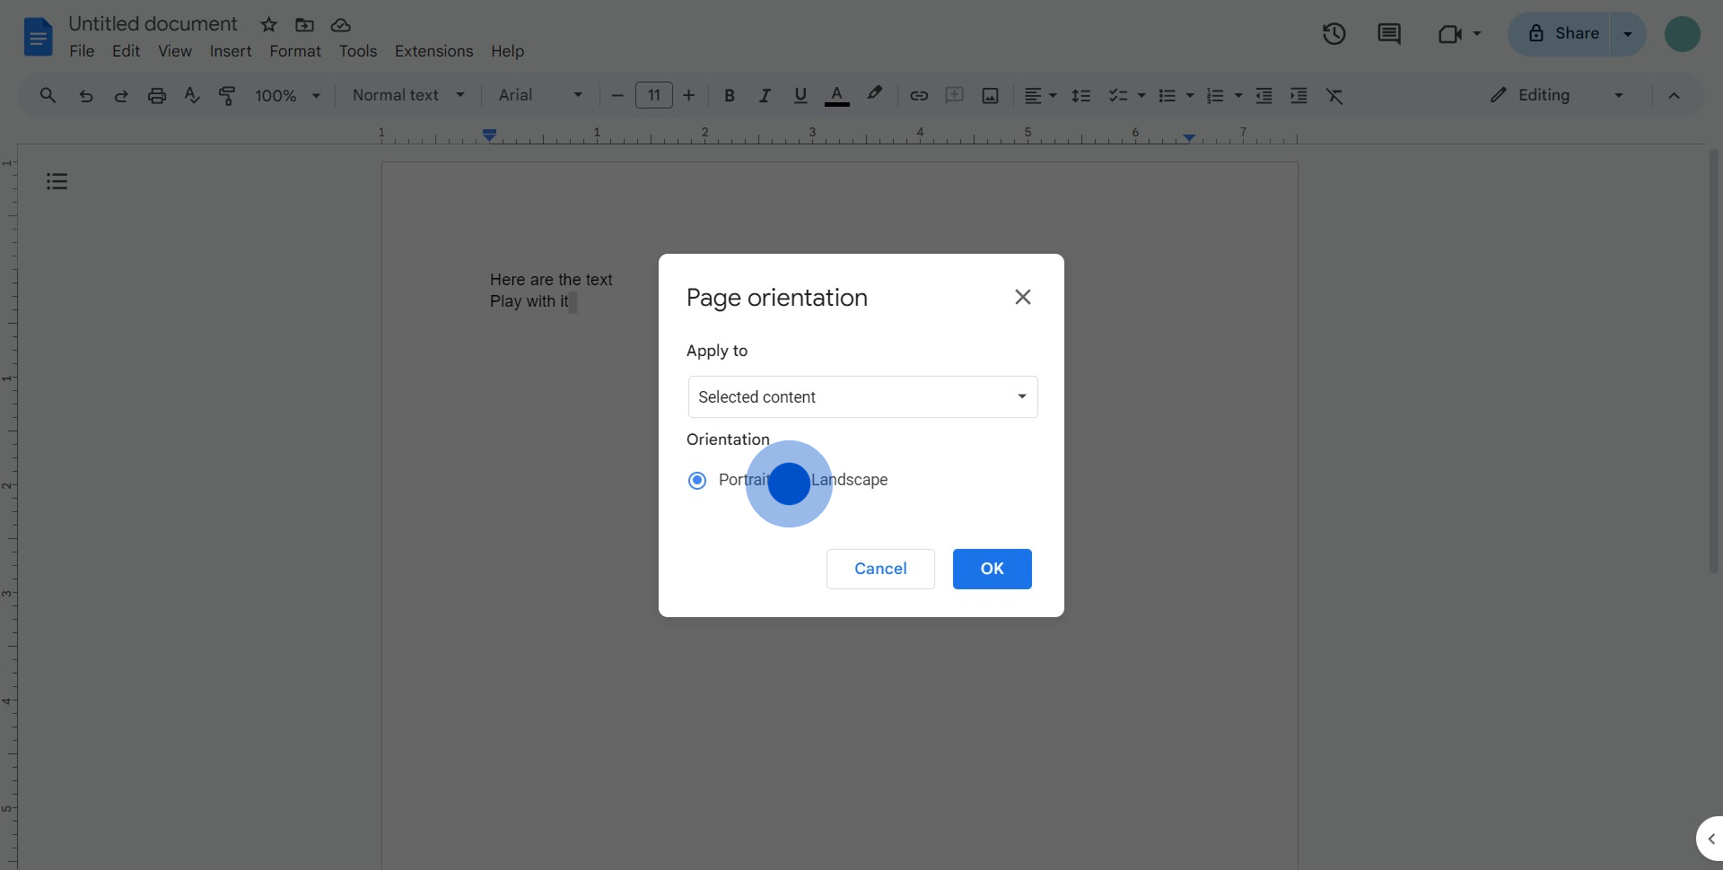Show the document outline icon
This screenshot has width=1723, height=870.
coord(57,182)
